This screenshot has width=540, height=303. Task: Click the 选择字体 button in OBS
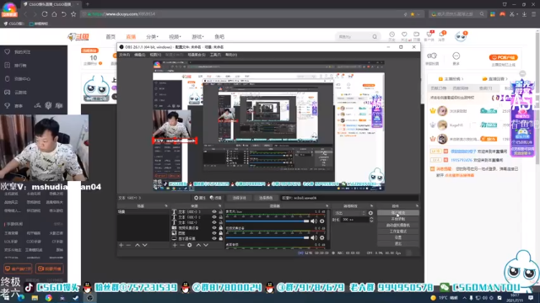pos(240,198)
